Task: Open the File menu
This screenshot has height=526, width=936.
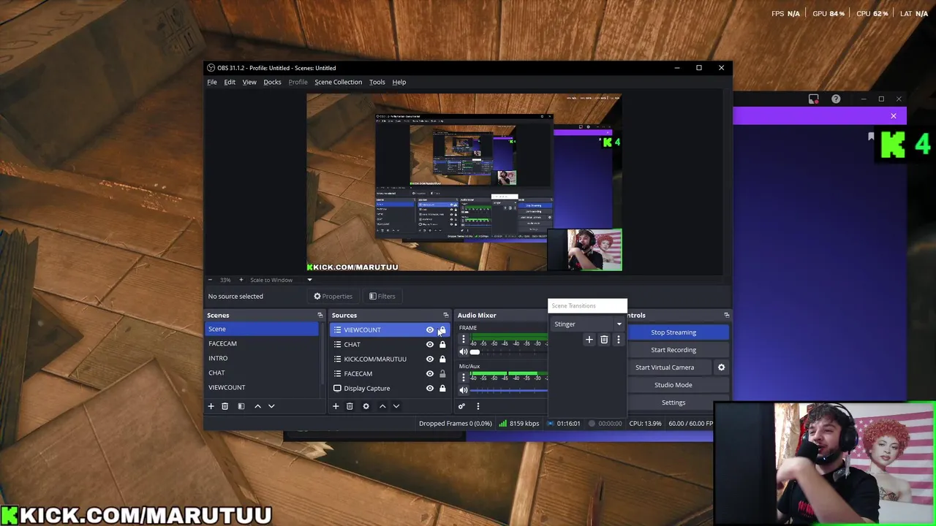Action: pyautogui.click(x=212, y=82)
